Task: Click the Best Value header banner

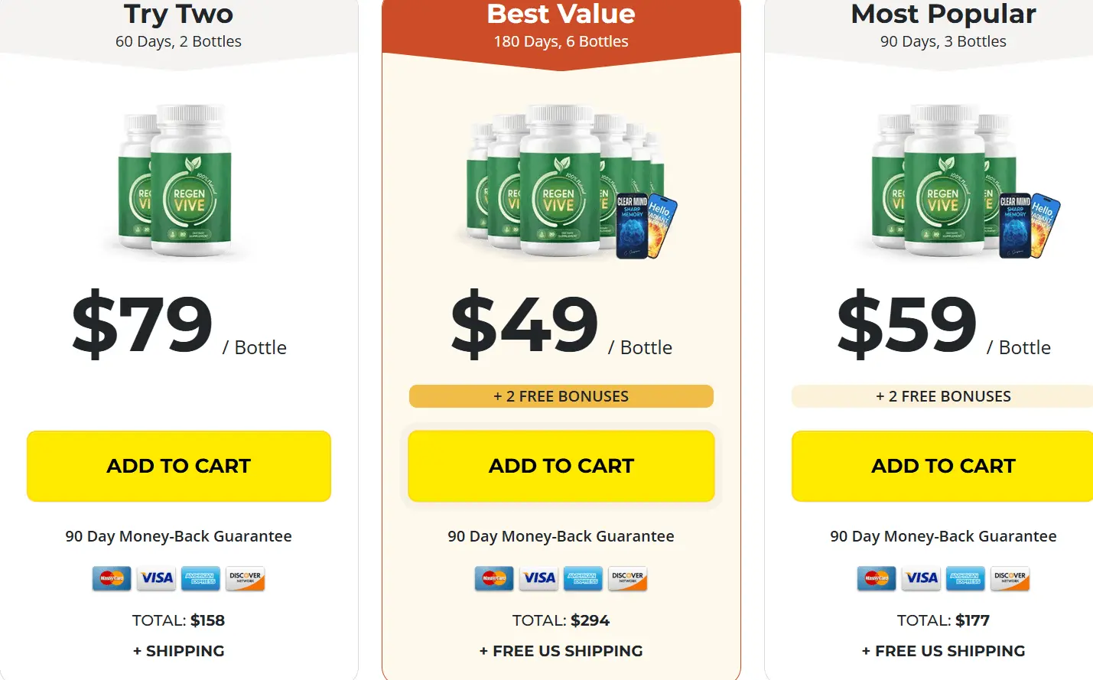Action: point(561,31)
